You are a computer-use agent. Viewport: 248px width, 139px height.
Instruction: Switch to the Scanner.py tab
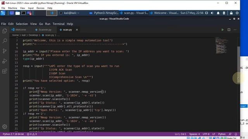tap(43, 30)
